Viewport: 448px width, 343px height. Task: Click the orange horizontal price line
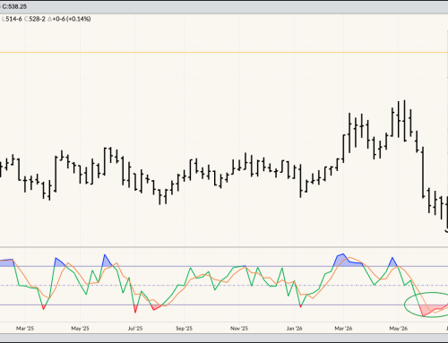[x=224, y=53]
